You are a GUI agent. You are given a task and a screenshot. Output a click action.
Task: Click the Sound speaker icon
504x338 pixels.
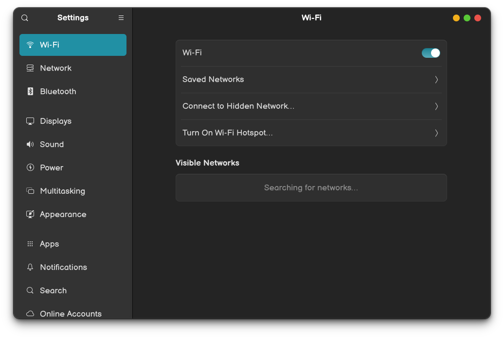click(x=30, y=144)
